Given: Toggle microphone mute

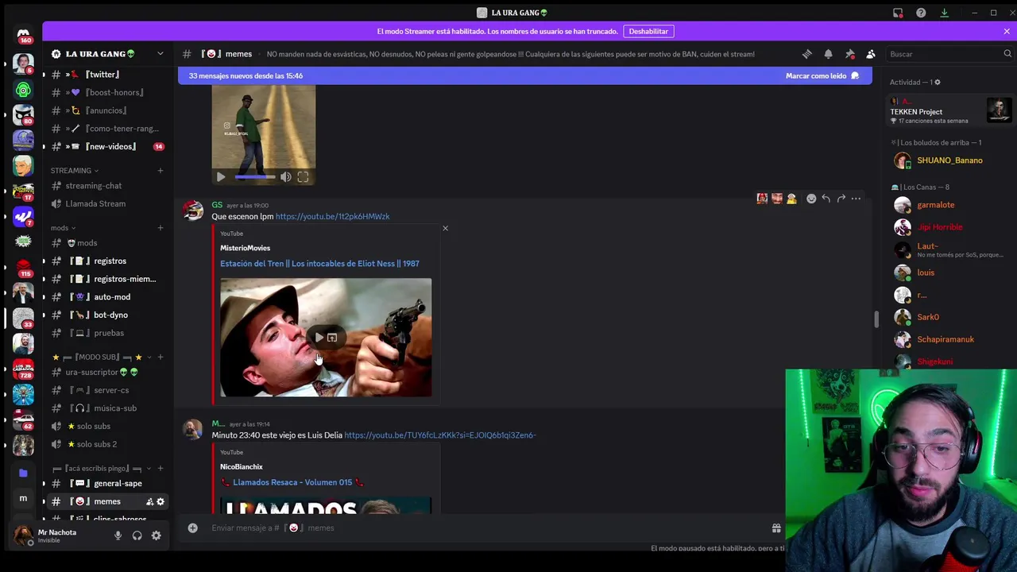Looking at the screenshot, I should 118,535.
